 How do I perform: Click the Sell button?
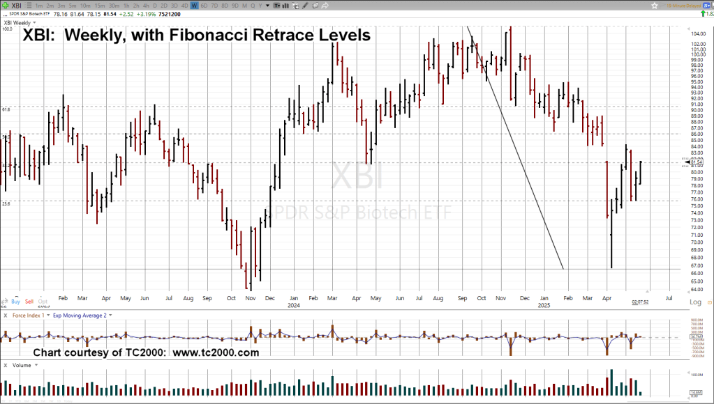point(29,302)
